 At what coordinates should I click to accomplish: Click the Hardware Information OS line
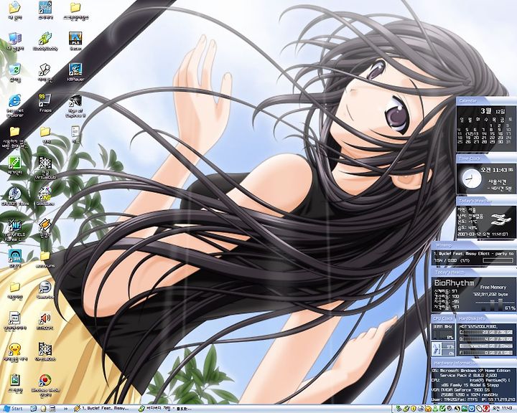[x=471, y=371]
